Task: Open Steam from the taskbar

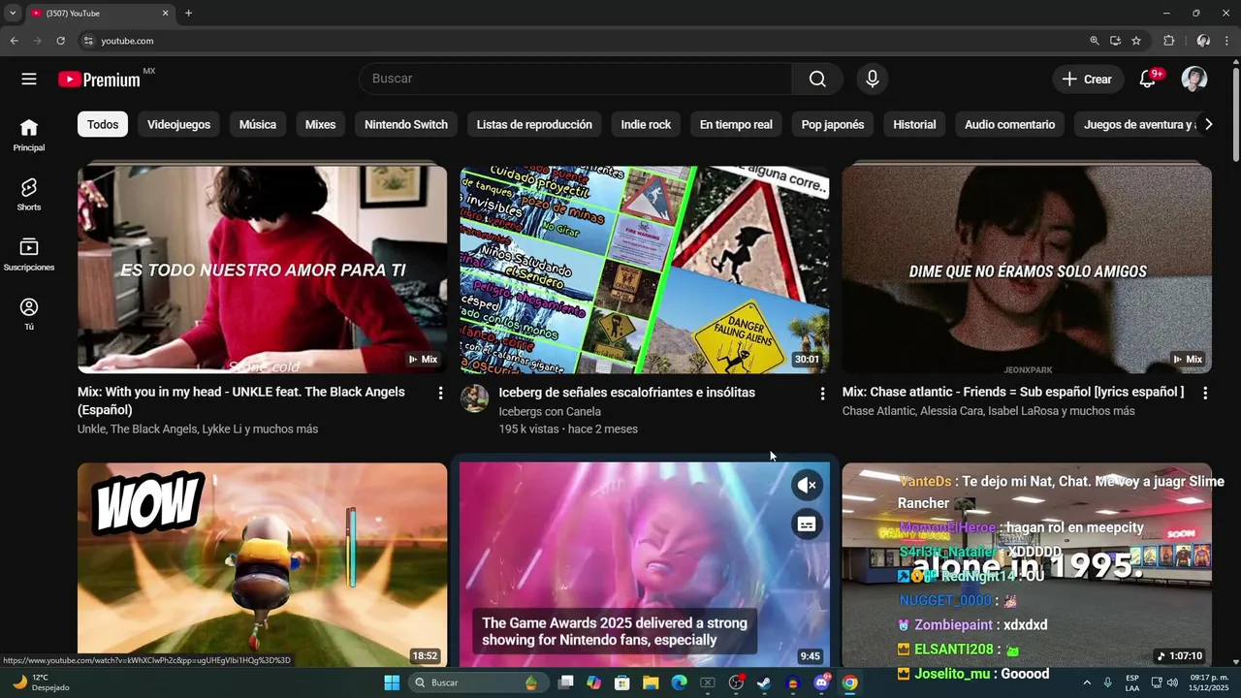Action: [764, 682]
